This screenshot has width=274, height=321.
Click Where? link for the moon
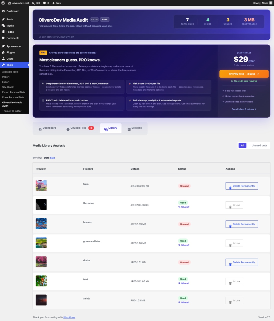[184, 207]
